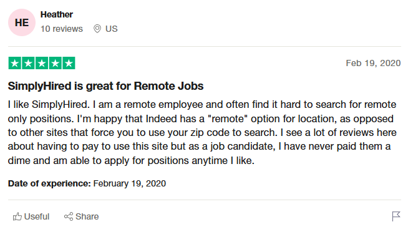Open review title SimplyHired is great for Remote Jobs
Image resolution: width=413 pixels, height=232 pixels.
click(x=105, y=86)
